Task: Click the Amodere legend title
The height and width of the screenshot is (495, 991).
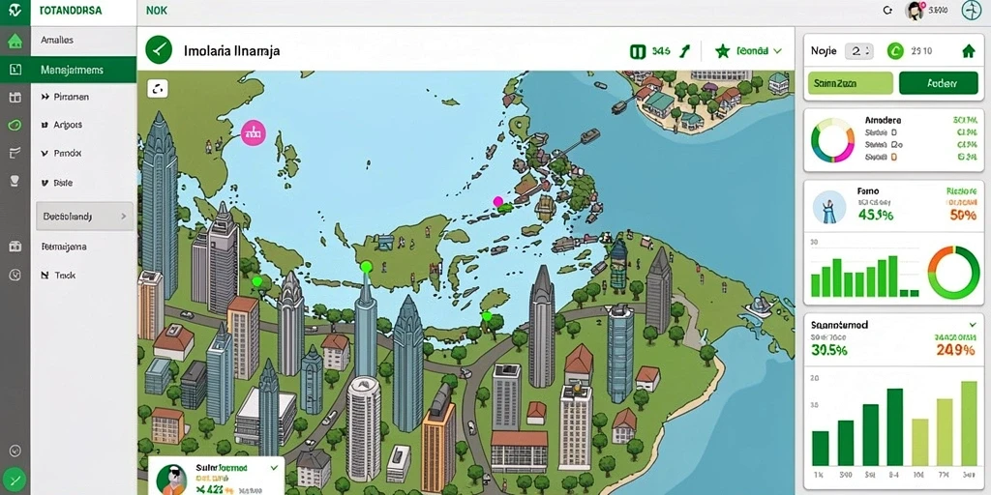Action: pos(883,119)
